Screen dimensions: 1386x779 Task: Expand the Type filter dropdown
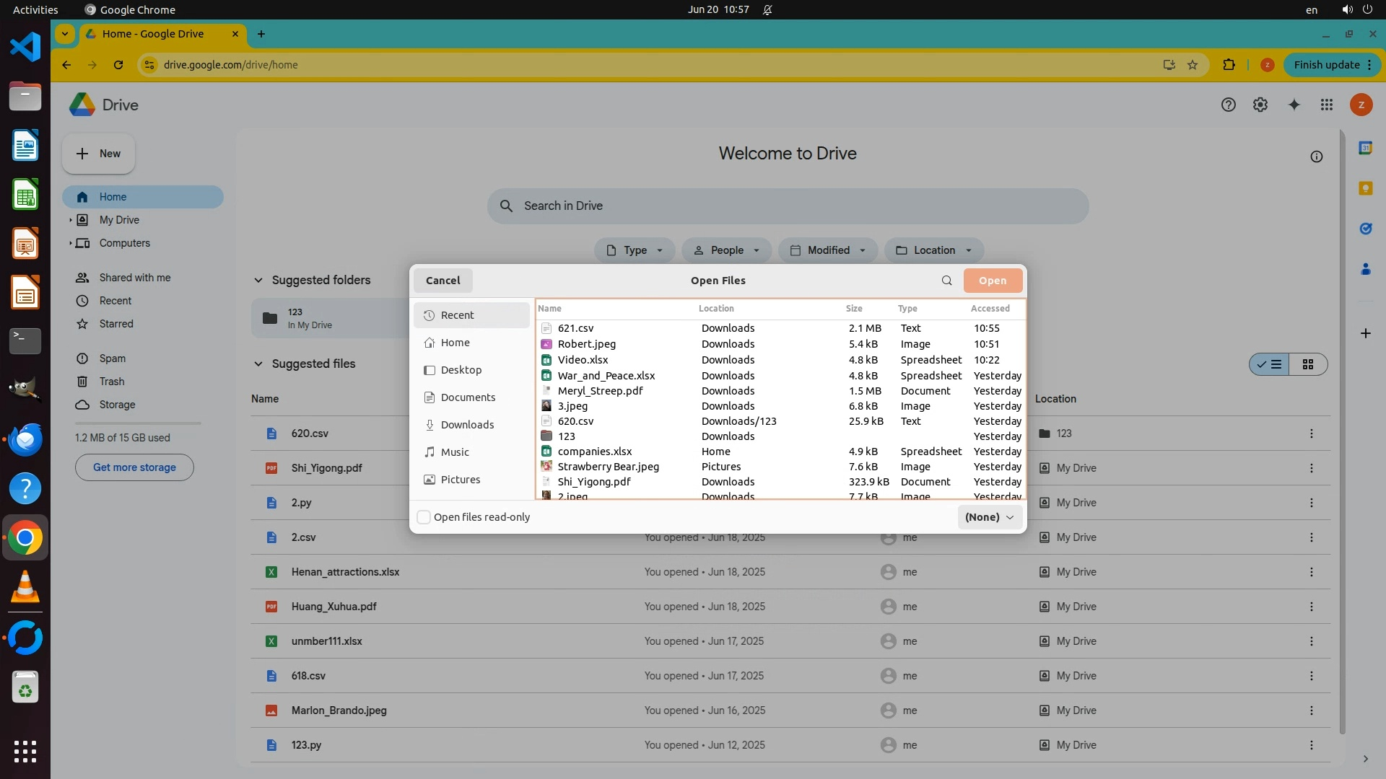tap(634, 250)
